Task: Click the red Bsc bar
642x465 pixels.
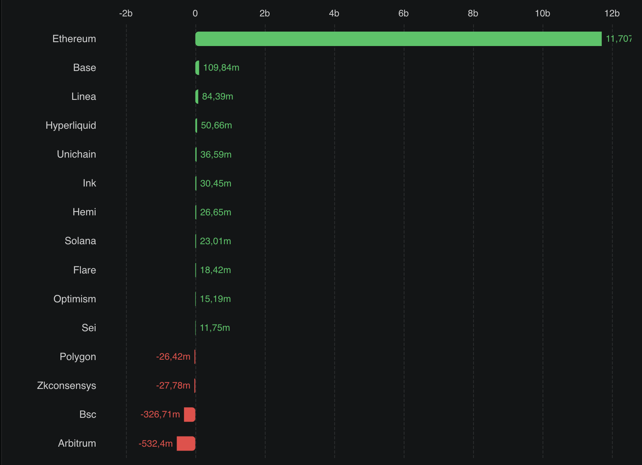Action: pos(190,415)
